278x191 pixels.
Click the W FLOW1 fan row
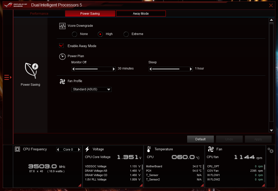point(235,175)
